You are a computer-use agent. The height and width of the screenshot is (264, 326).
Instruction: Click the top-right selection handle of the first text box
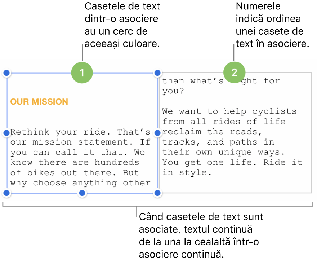point(157,73)
